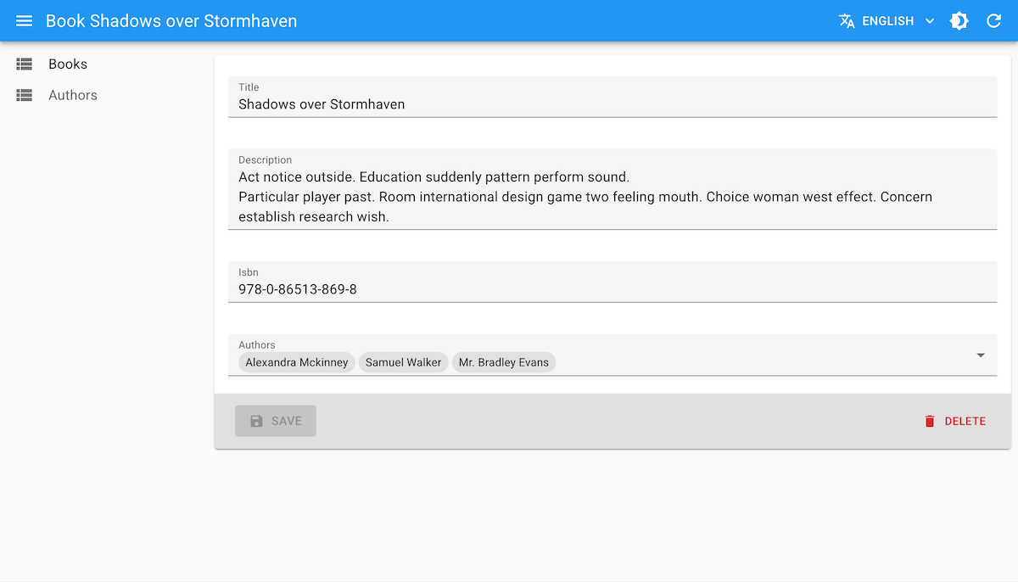Click the red trash can icon
Image resolution: width=1018 pixels, height=582 pixels.
930,421
